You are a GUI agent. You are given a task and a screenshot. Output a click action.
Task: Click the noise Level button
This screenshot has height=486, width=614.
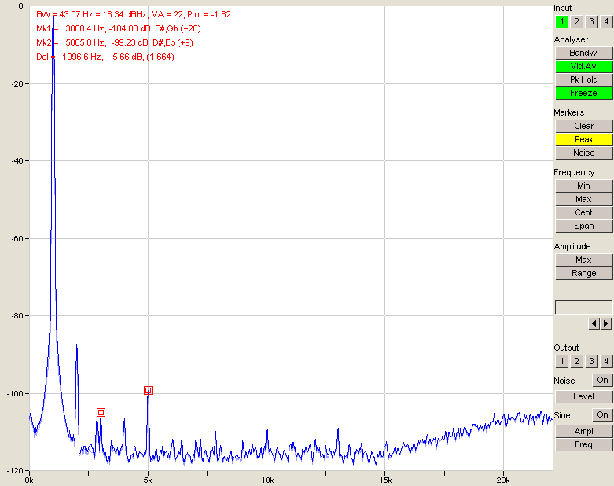pos(584,396)
